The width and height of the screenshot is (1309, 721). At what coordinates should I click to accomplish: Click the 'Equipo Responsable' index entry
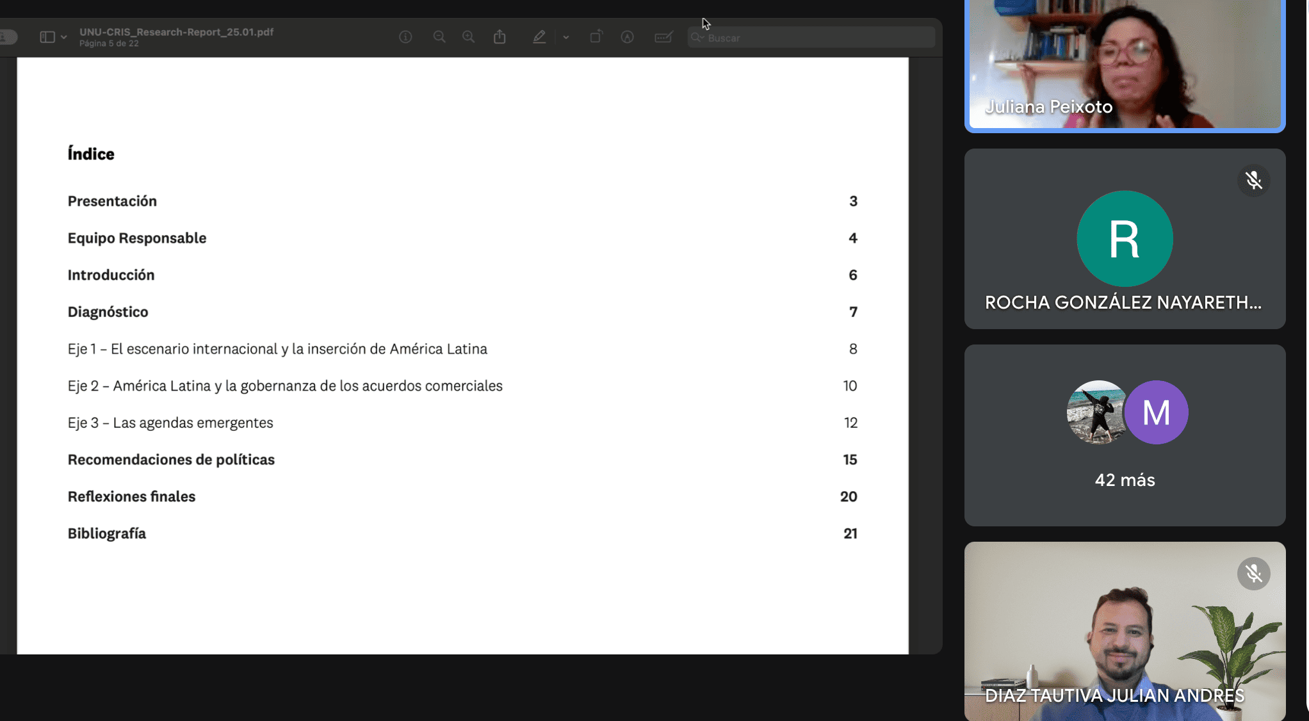tap(137, 238)
